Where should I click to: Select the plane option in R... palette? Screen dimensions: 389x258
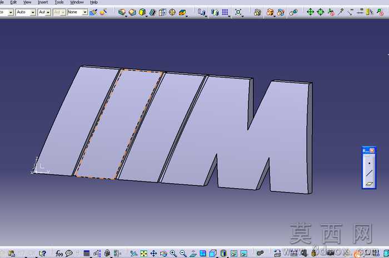pyautogui.click(x=369, y=184)
